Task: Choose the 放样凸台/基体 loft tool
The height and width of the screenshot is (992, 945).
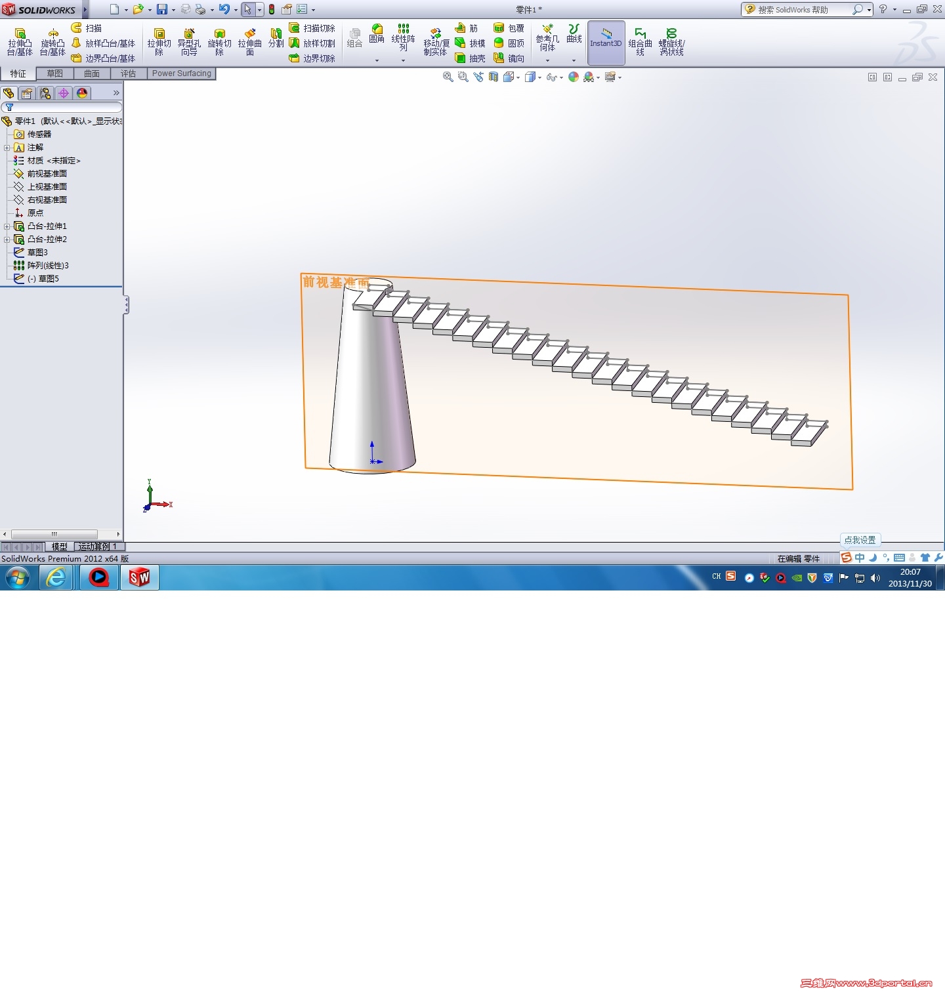Action: pos(103,43)
